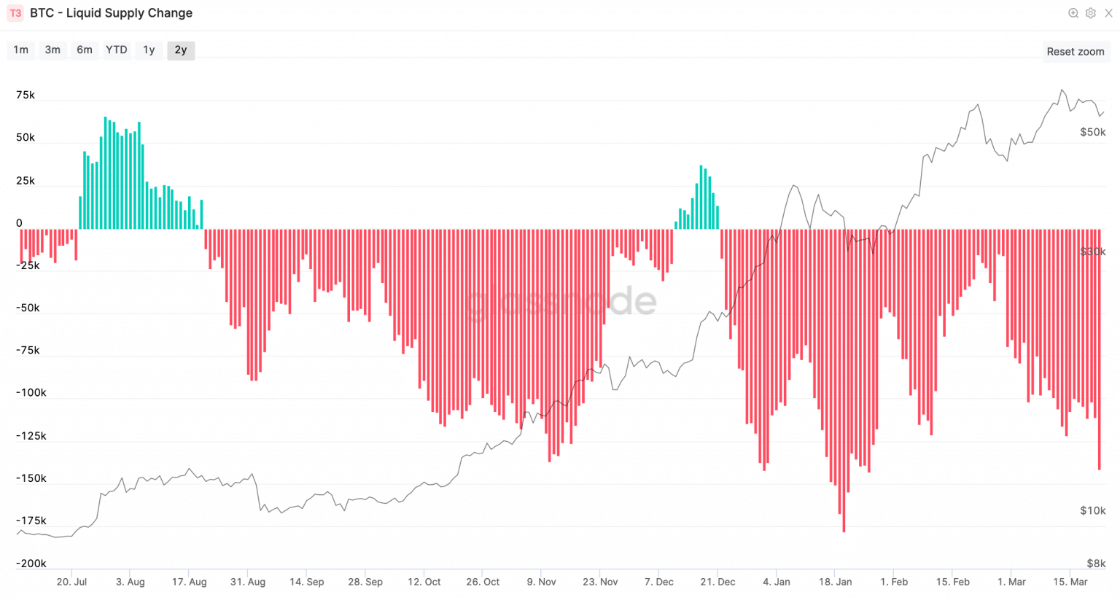This screenshot has height=600, width=1120.
Task: Click the -200k left axis label
Action: [x=31, y=564]
